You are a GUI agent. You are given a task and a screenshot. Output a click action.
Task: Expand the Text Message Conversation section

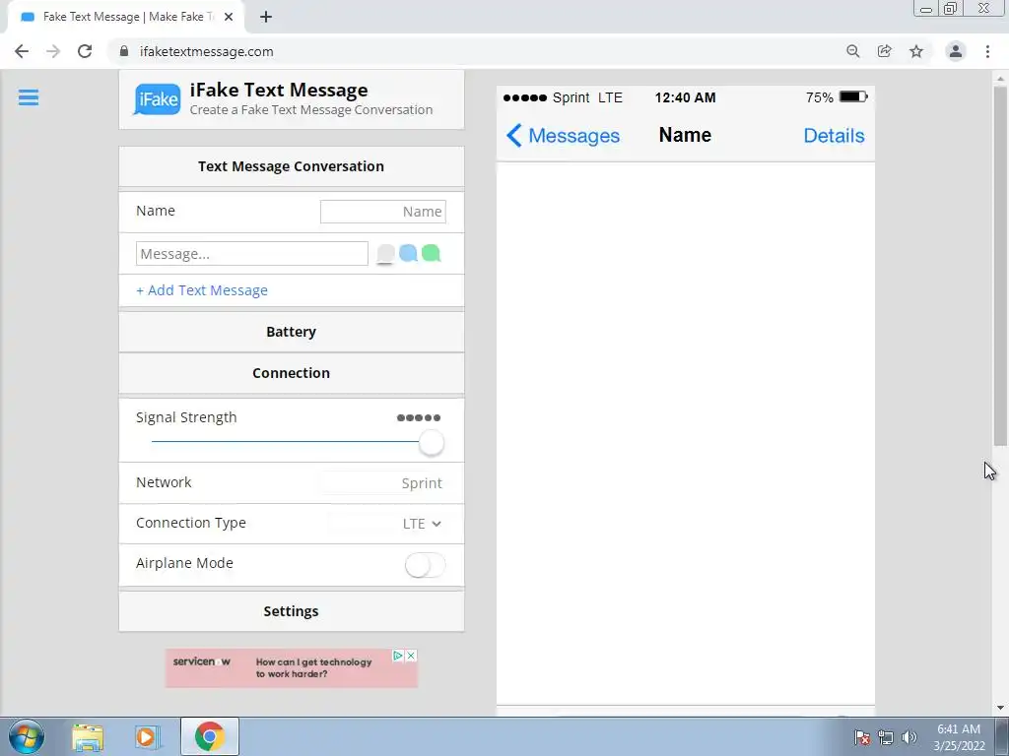(x=292, y=166)
